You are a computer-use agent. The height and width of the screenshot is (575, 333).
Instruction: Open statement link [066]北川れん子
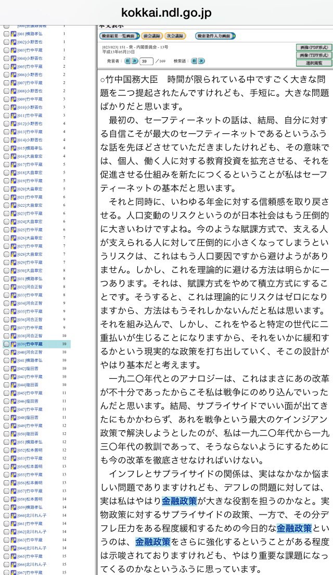point(32,565)
